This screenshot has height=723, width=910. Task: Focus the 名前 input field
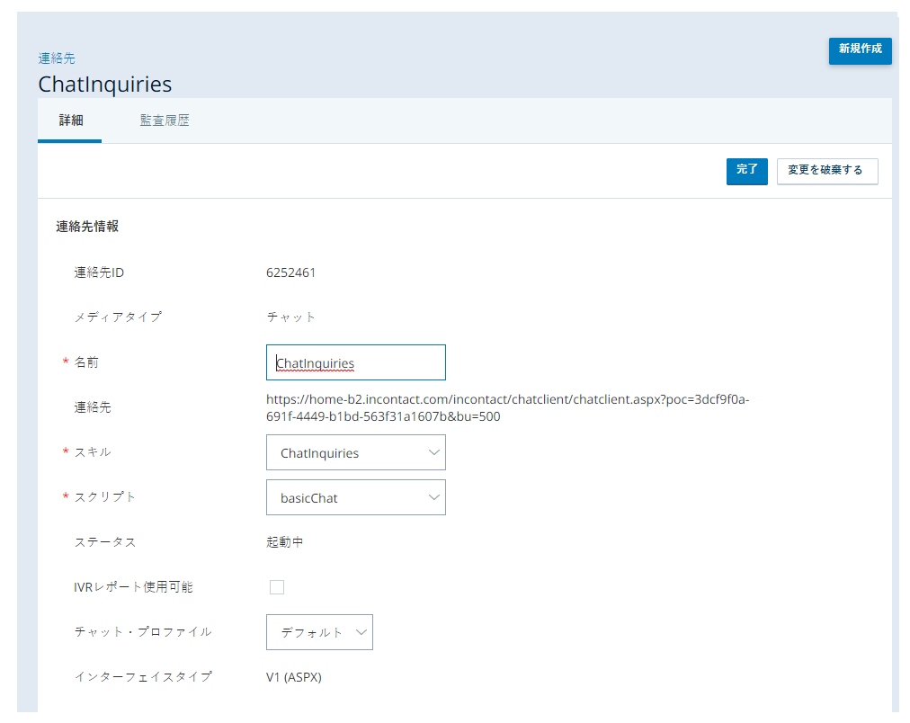[356, 362]
